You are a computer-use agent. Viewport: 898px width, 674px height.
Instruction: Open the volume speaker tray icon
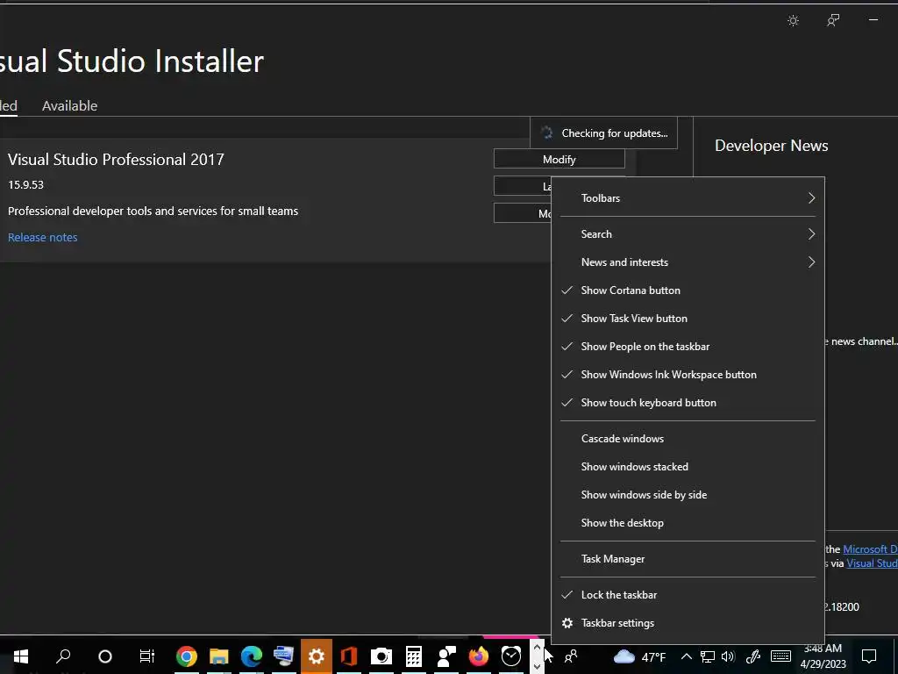click(x=728, y=656)
